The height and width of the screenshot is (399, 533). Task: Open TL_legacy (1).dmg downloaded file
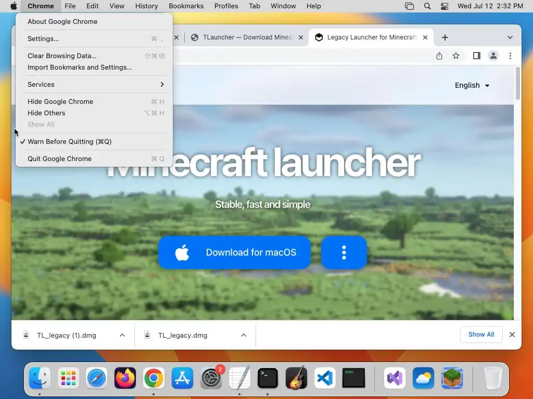coord(67,335)
